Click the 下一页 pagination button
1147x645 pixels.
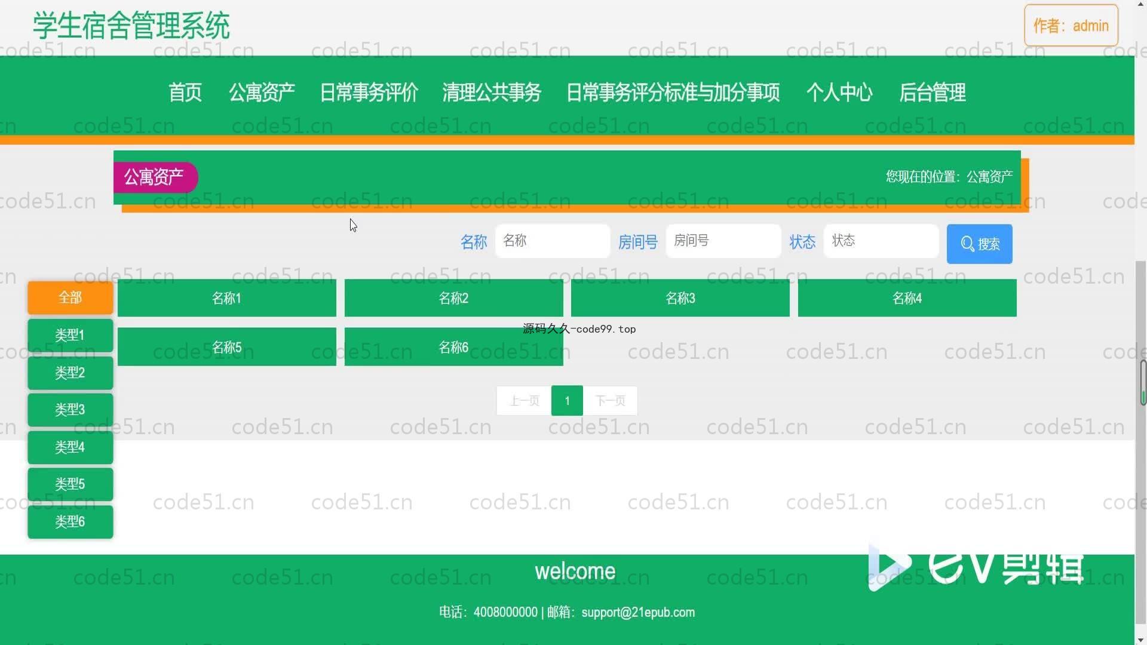610,401
